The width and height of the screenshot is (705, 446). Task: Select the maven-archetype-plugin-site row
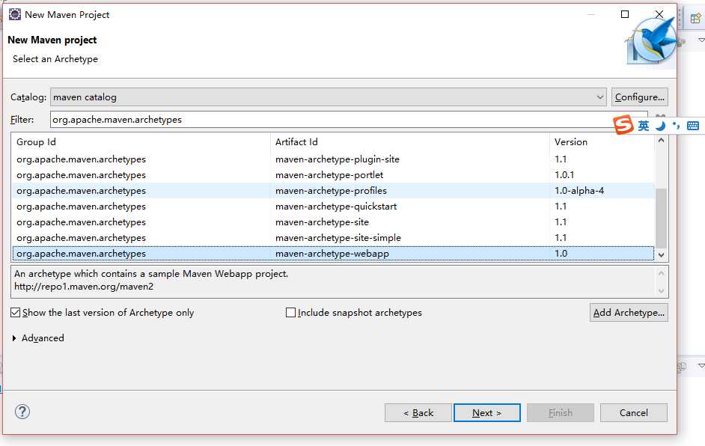coord(333,159)
